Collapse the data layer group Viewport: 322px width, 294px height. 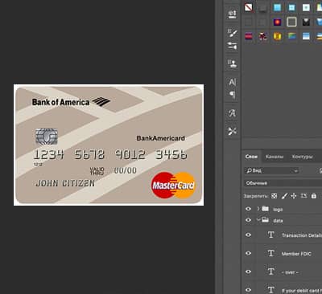(x=258, y=220)
